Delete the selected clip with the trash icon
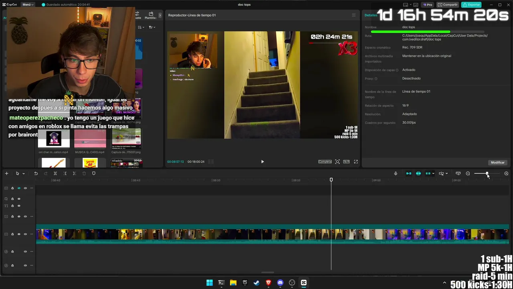The image size is (513, 289). click(x=84, y=173)
